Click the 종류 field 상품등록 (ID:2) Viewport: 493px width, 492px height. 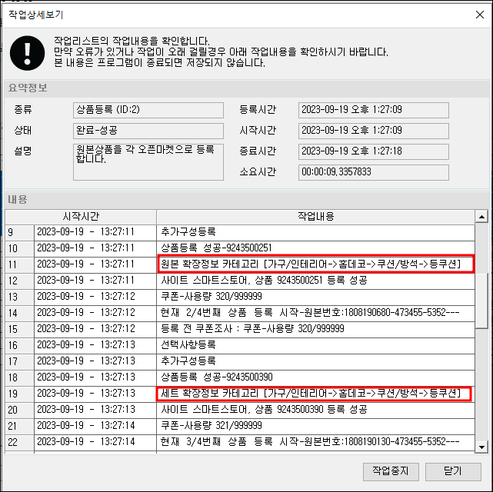click(148, 110)
